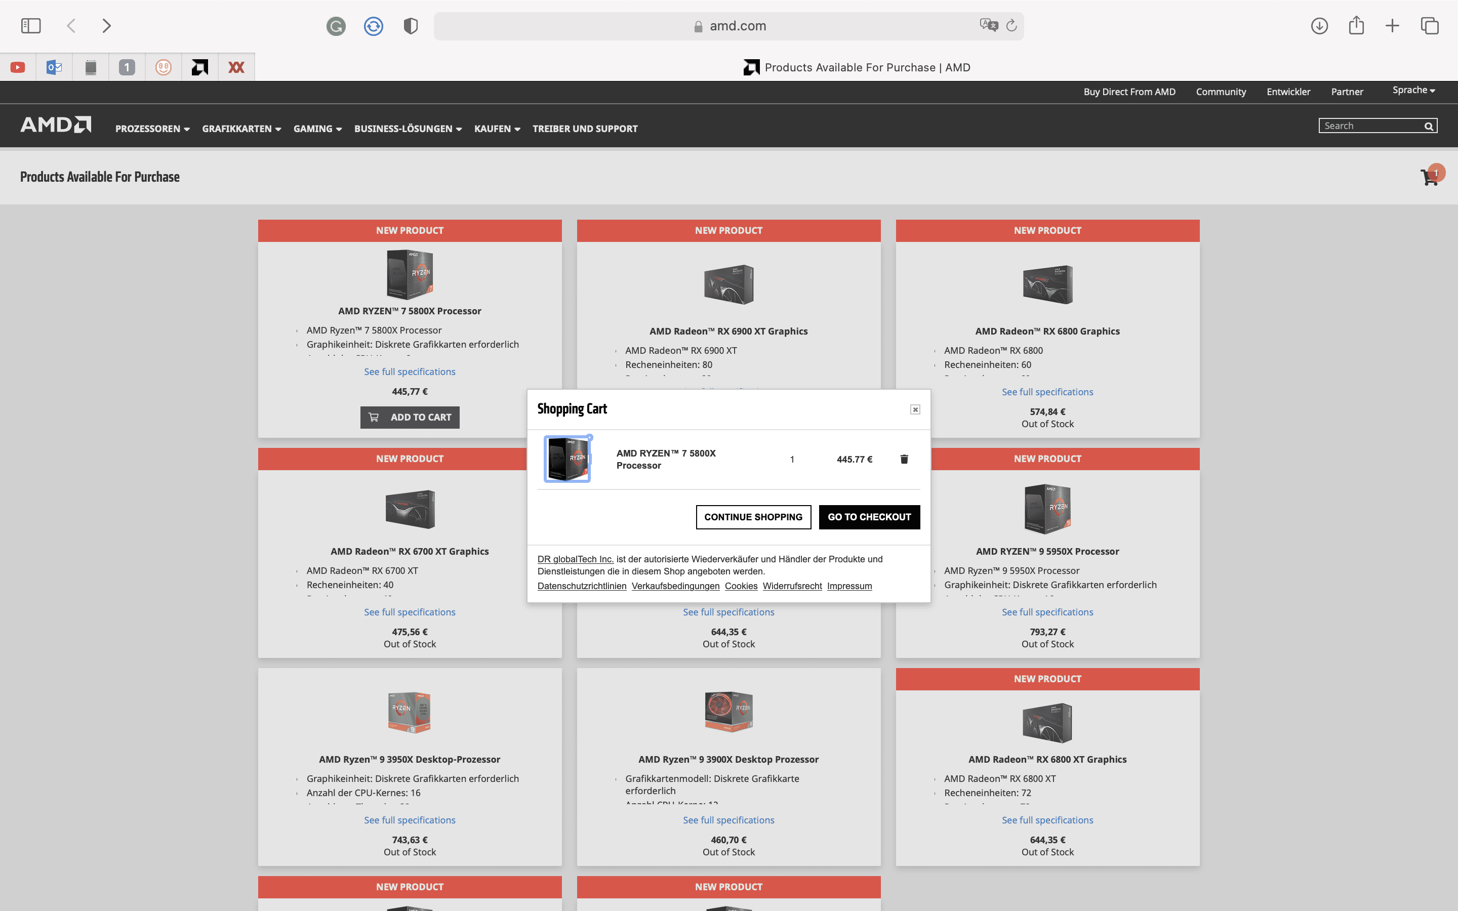Switch to the orange face pinned tab
Screen dimensions: 1458x911
coord(164,67)
